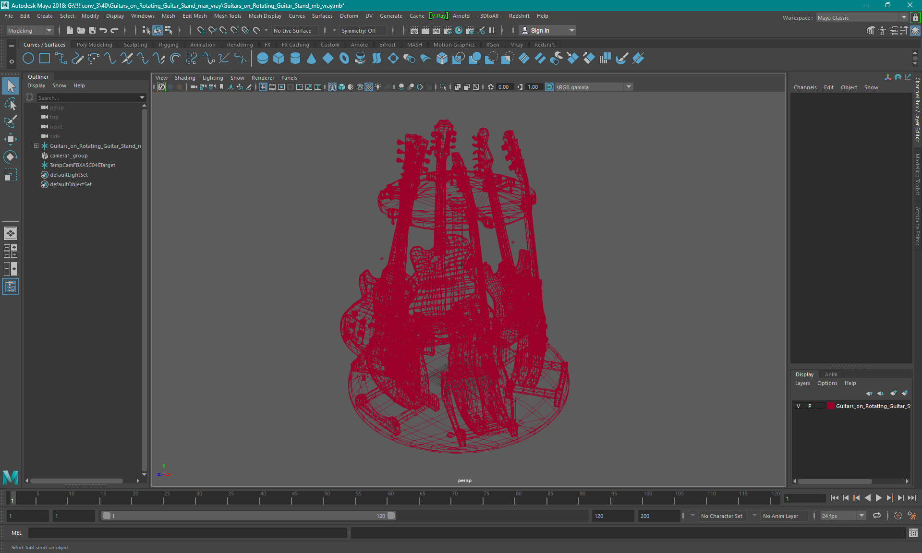Toggle visibility V column for Guitars_on_Rotating_Guitar_S layer
The width and height of the screenshot is (922, 553).
pos(799,406)
